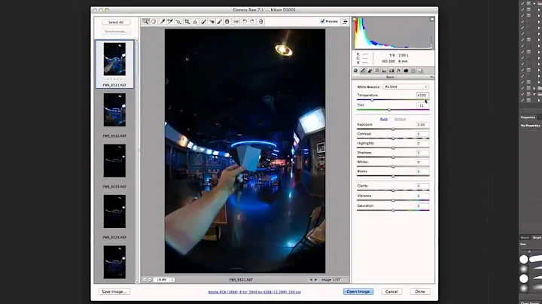The width and height of the screenshot is (542, 304).
Task: Toggle the Preview checkbox
Action: (322, 21)
